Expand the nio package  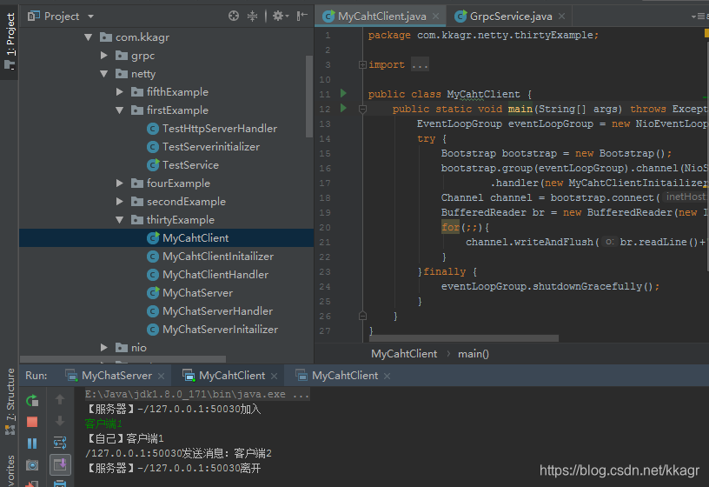pyautogui.click(x=104, y=348)
